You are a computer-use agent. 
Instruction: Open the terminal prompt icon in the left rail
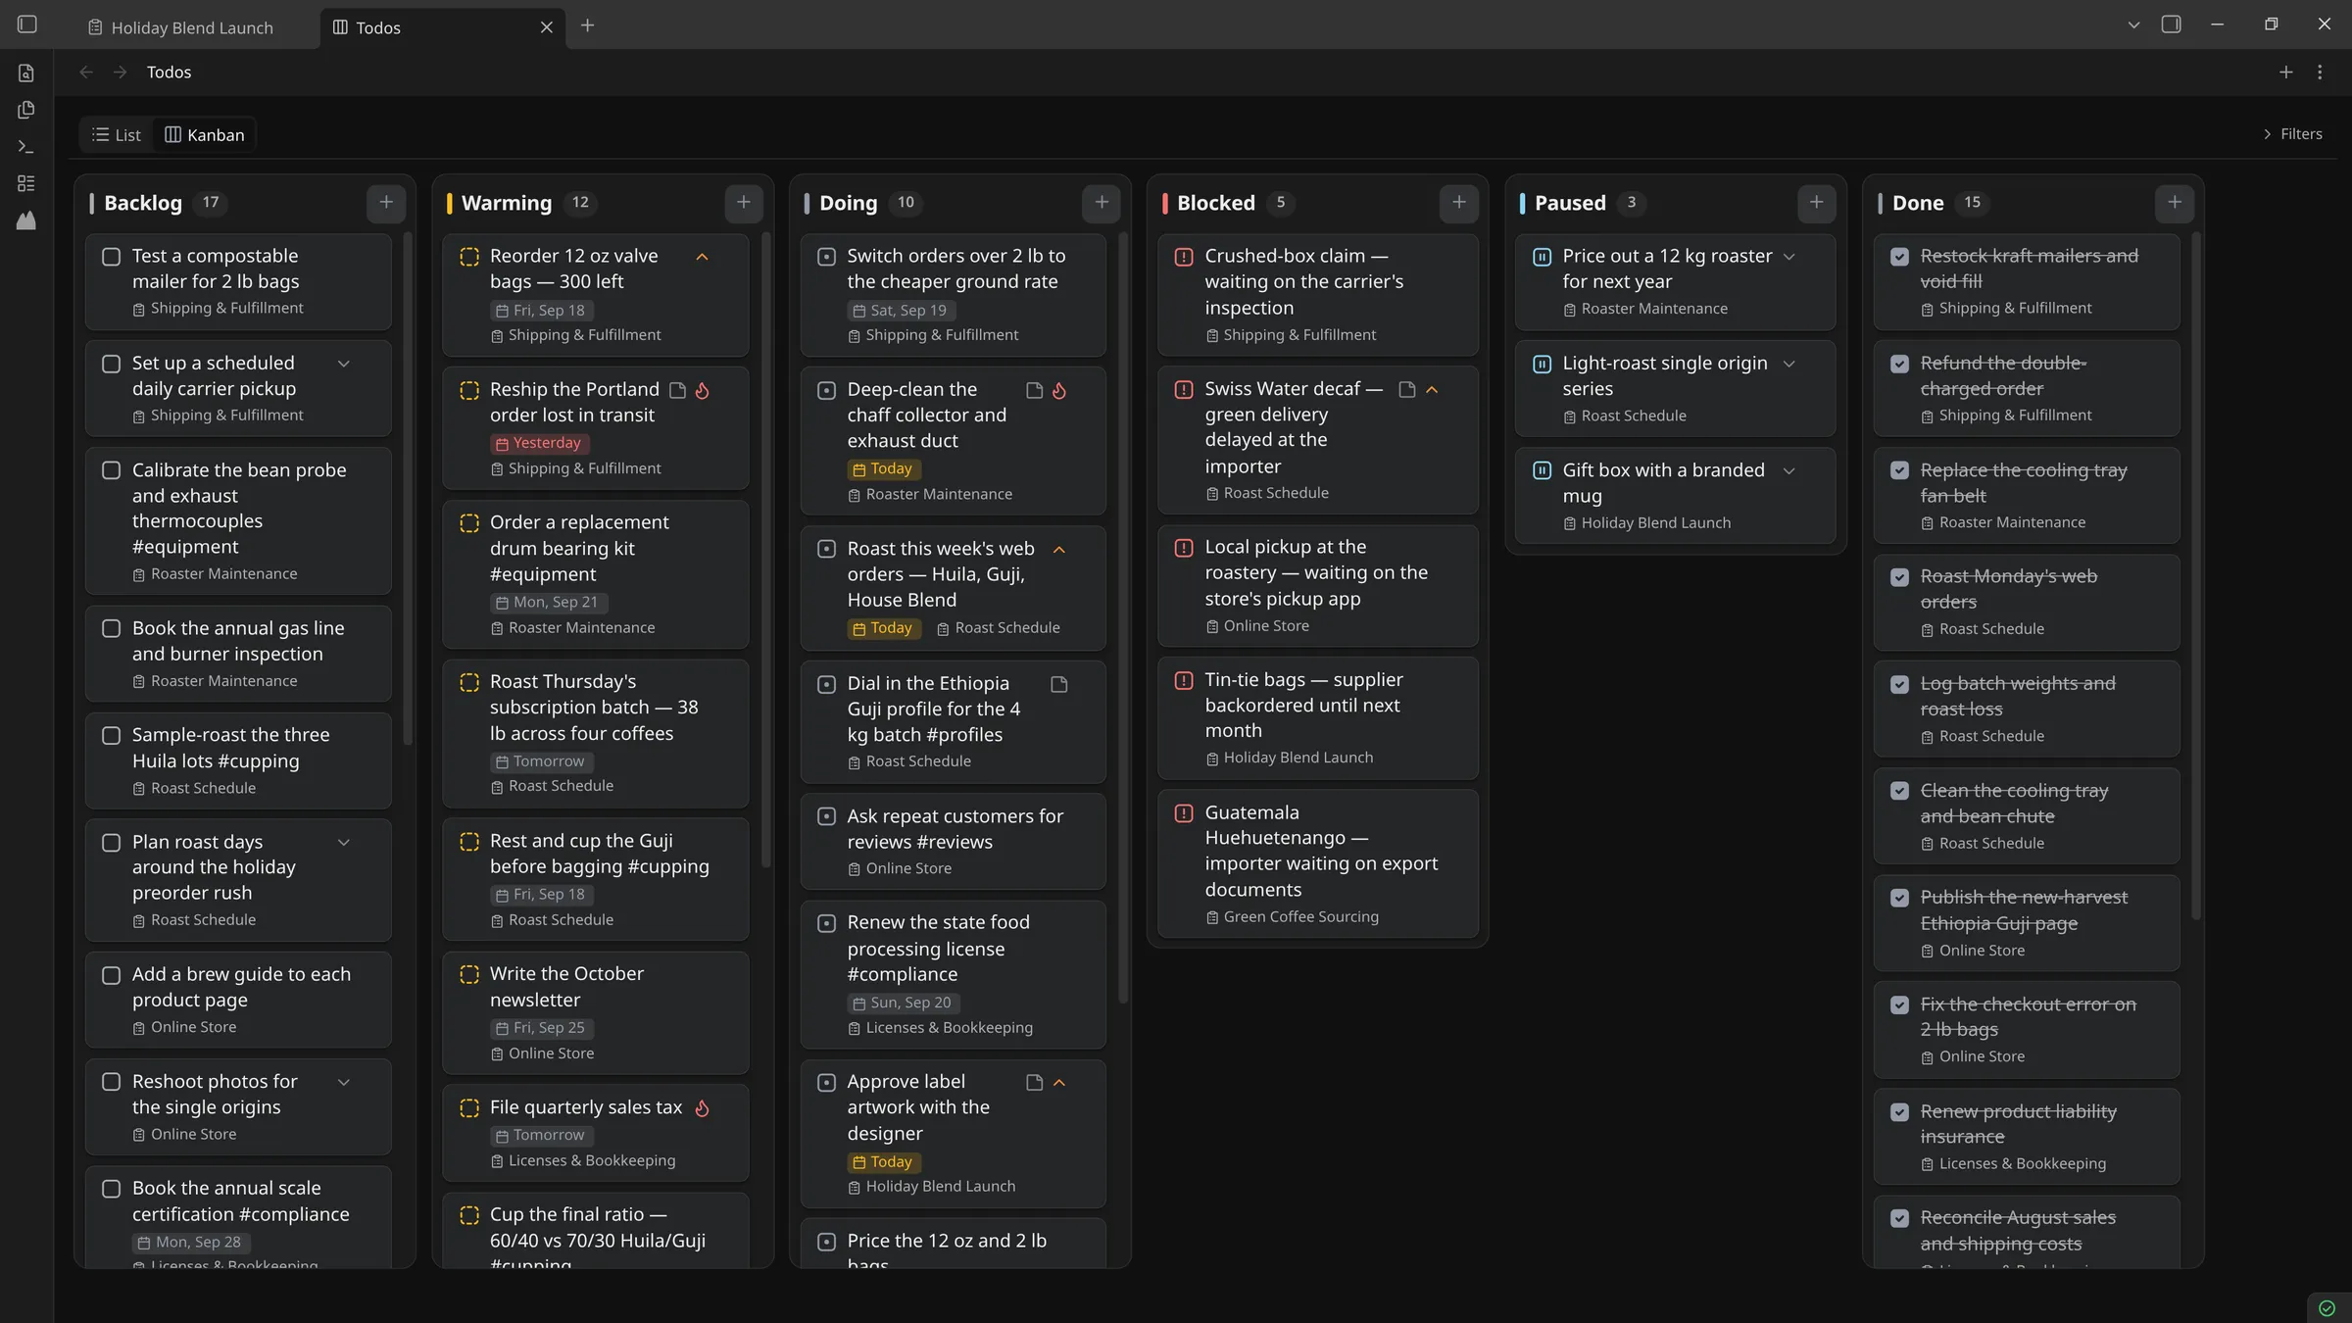click(x=26, y=147)
